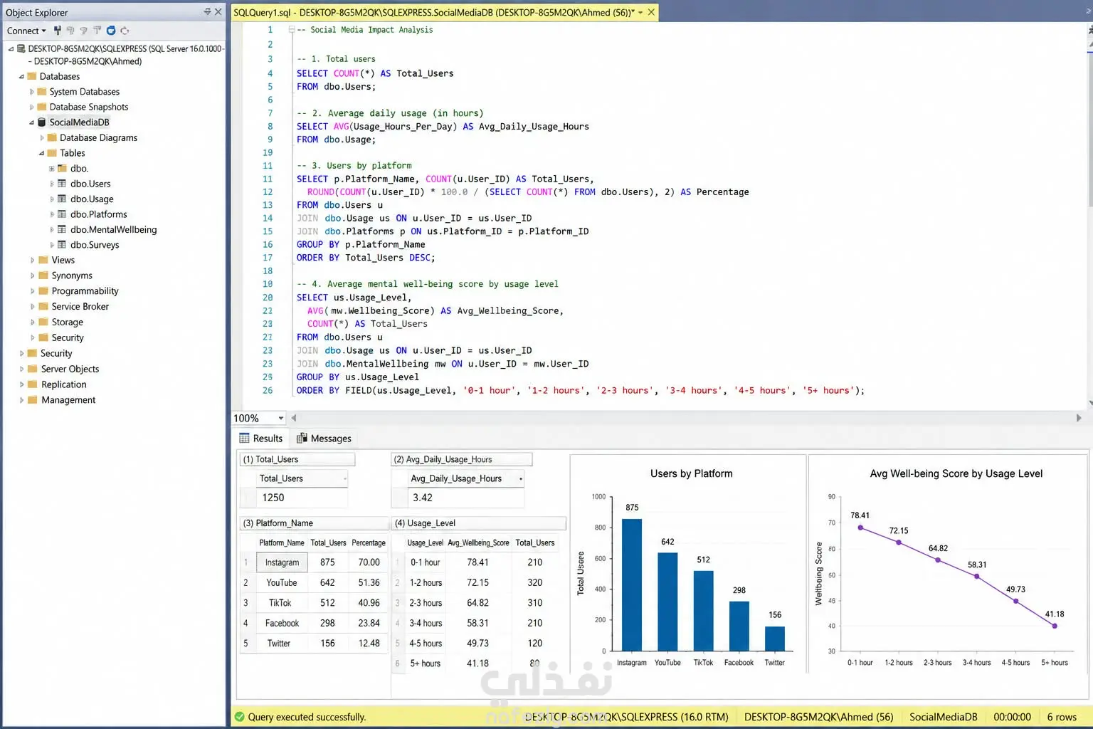Click the Total_Users column header in grid (1)
Image resolution: width=1093 pixels, height=729 pixels.
click(x=302, y=478)
